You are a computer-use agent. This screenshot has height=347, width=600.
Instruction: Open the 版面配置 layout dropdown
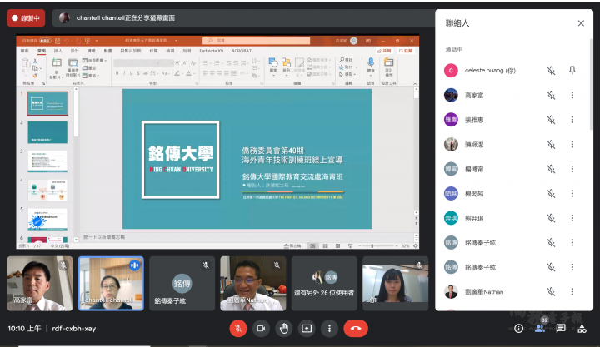94,61
